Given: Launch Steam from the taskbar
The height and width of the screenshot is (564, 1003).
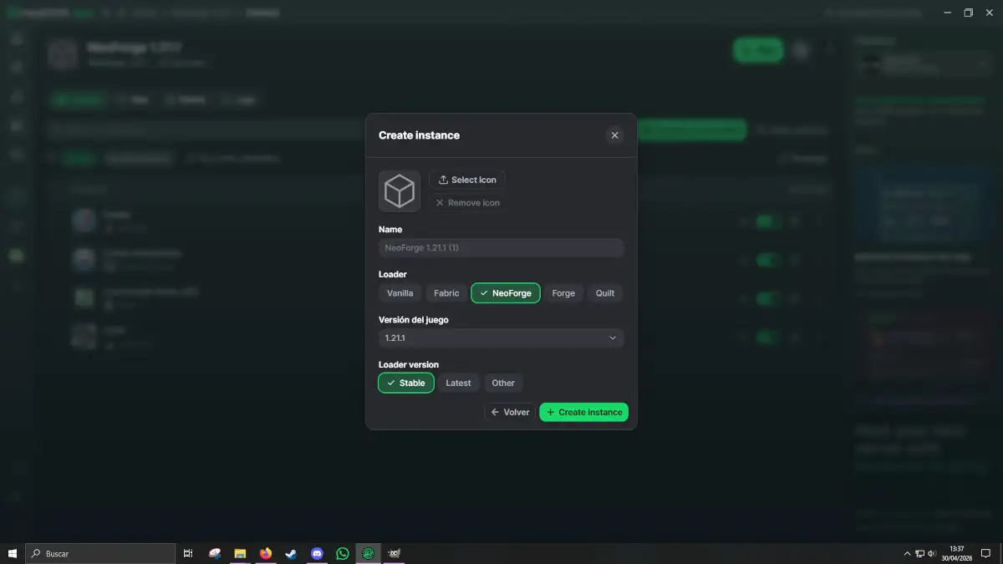Looking at the screenshot, I should 291,553.
